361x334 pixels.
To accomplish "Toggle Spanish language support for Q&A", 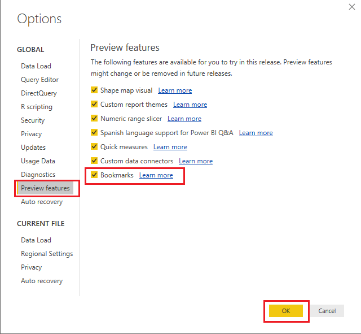I will click(95, 133).
